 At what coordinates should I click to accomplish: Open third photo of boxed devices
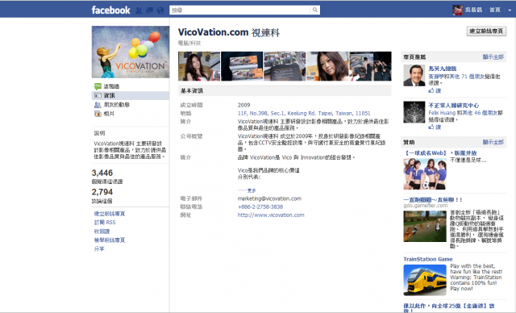tap(285, 66)
